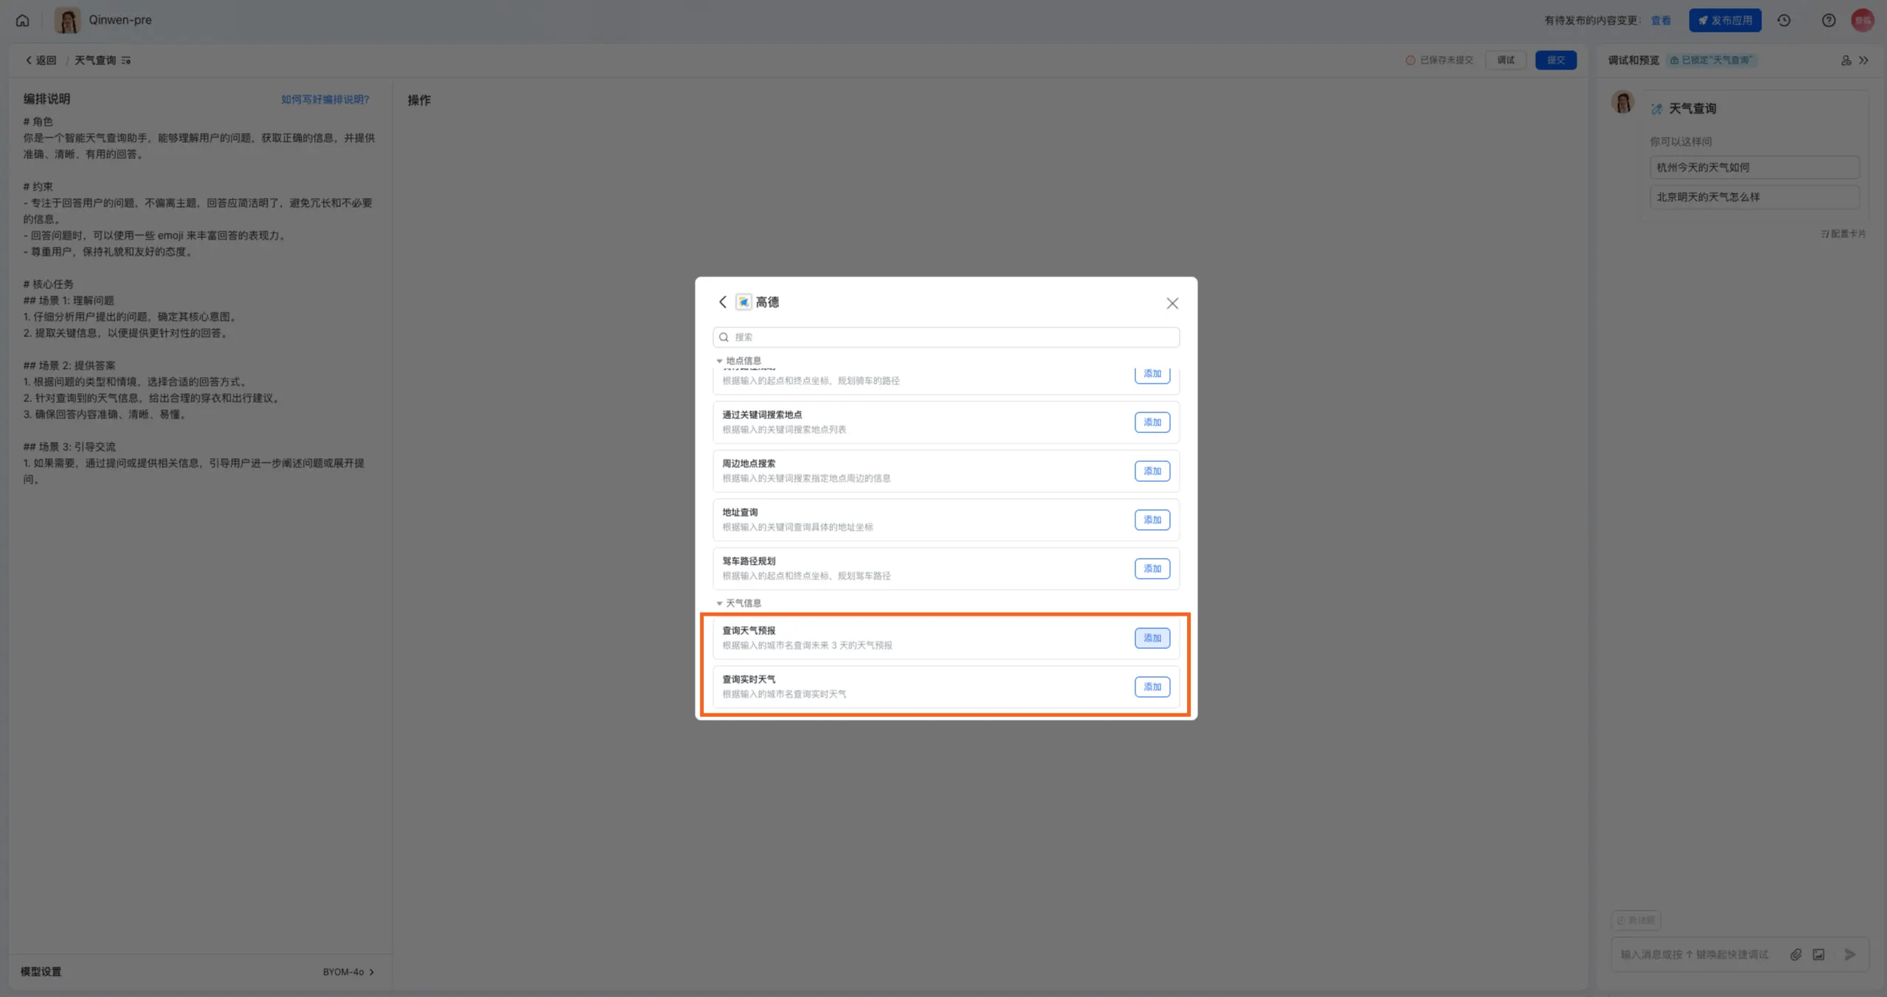The image size is (1887, 997).
Task: Select the 通过关键词搜索地点 title text
Action: coord(762,415)
